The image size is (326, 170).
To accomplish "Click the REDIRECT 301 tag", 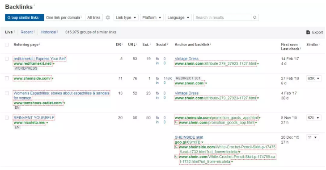I will [x=188, y=78].
